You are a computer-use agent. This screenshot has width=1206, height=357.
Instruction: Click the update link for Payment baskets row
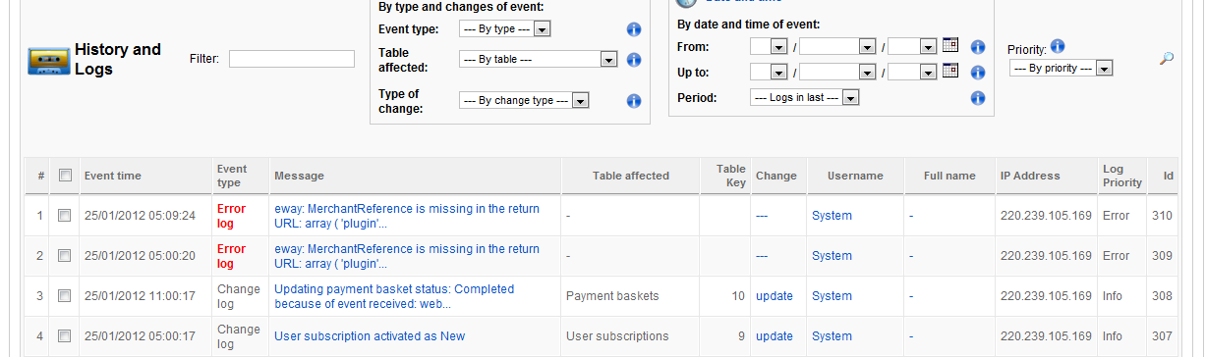click(775, 296)
